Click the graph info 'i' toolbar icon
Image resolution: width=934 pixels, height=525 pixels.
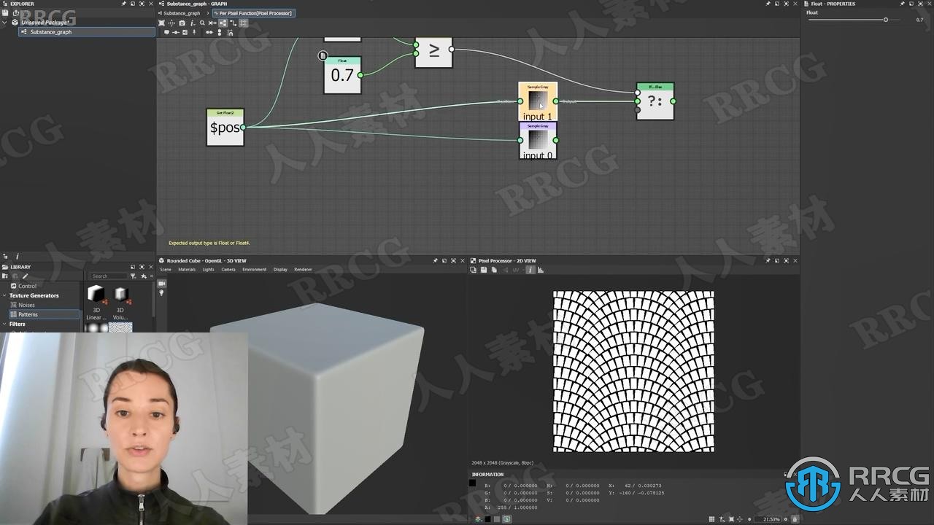[192, 23]
